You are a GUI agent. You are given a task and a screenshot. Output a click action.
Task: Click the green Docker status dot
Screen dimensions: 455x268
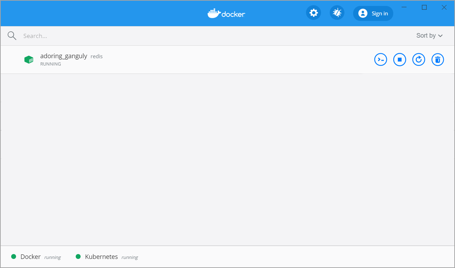coord(14,257)
